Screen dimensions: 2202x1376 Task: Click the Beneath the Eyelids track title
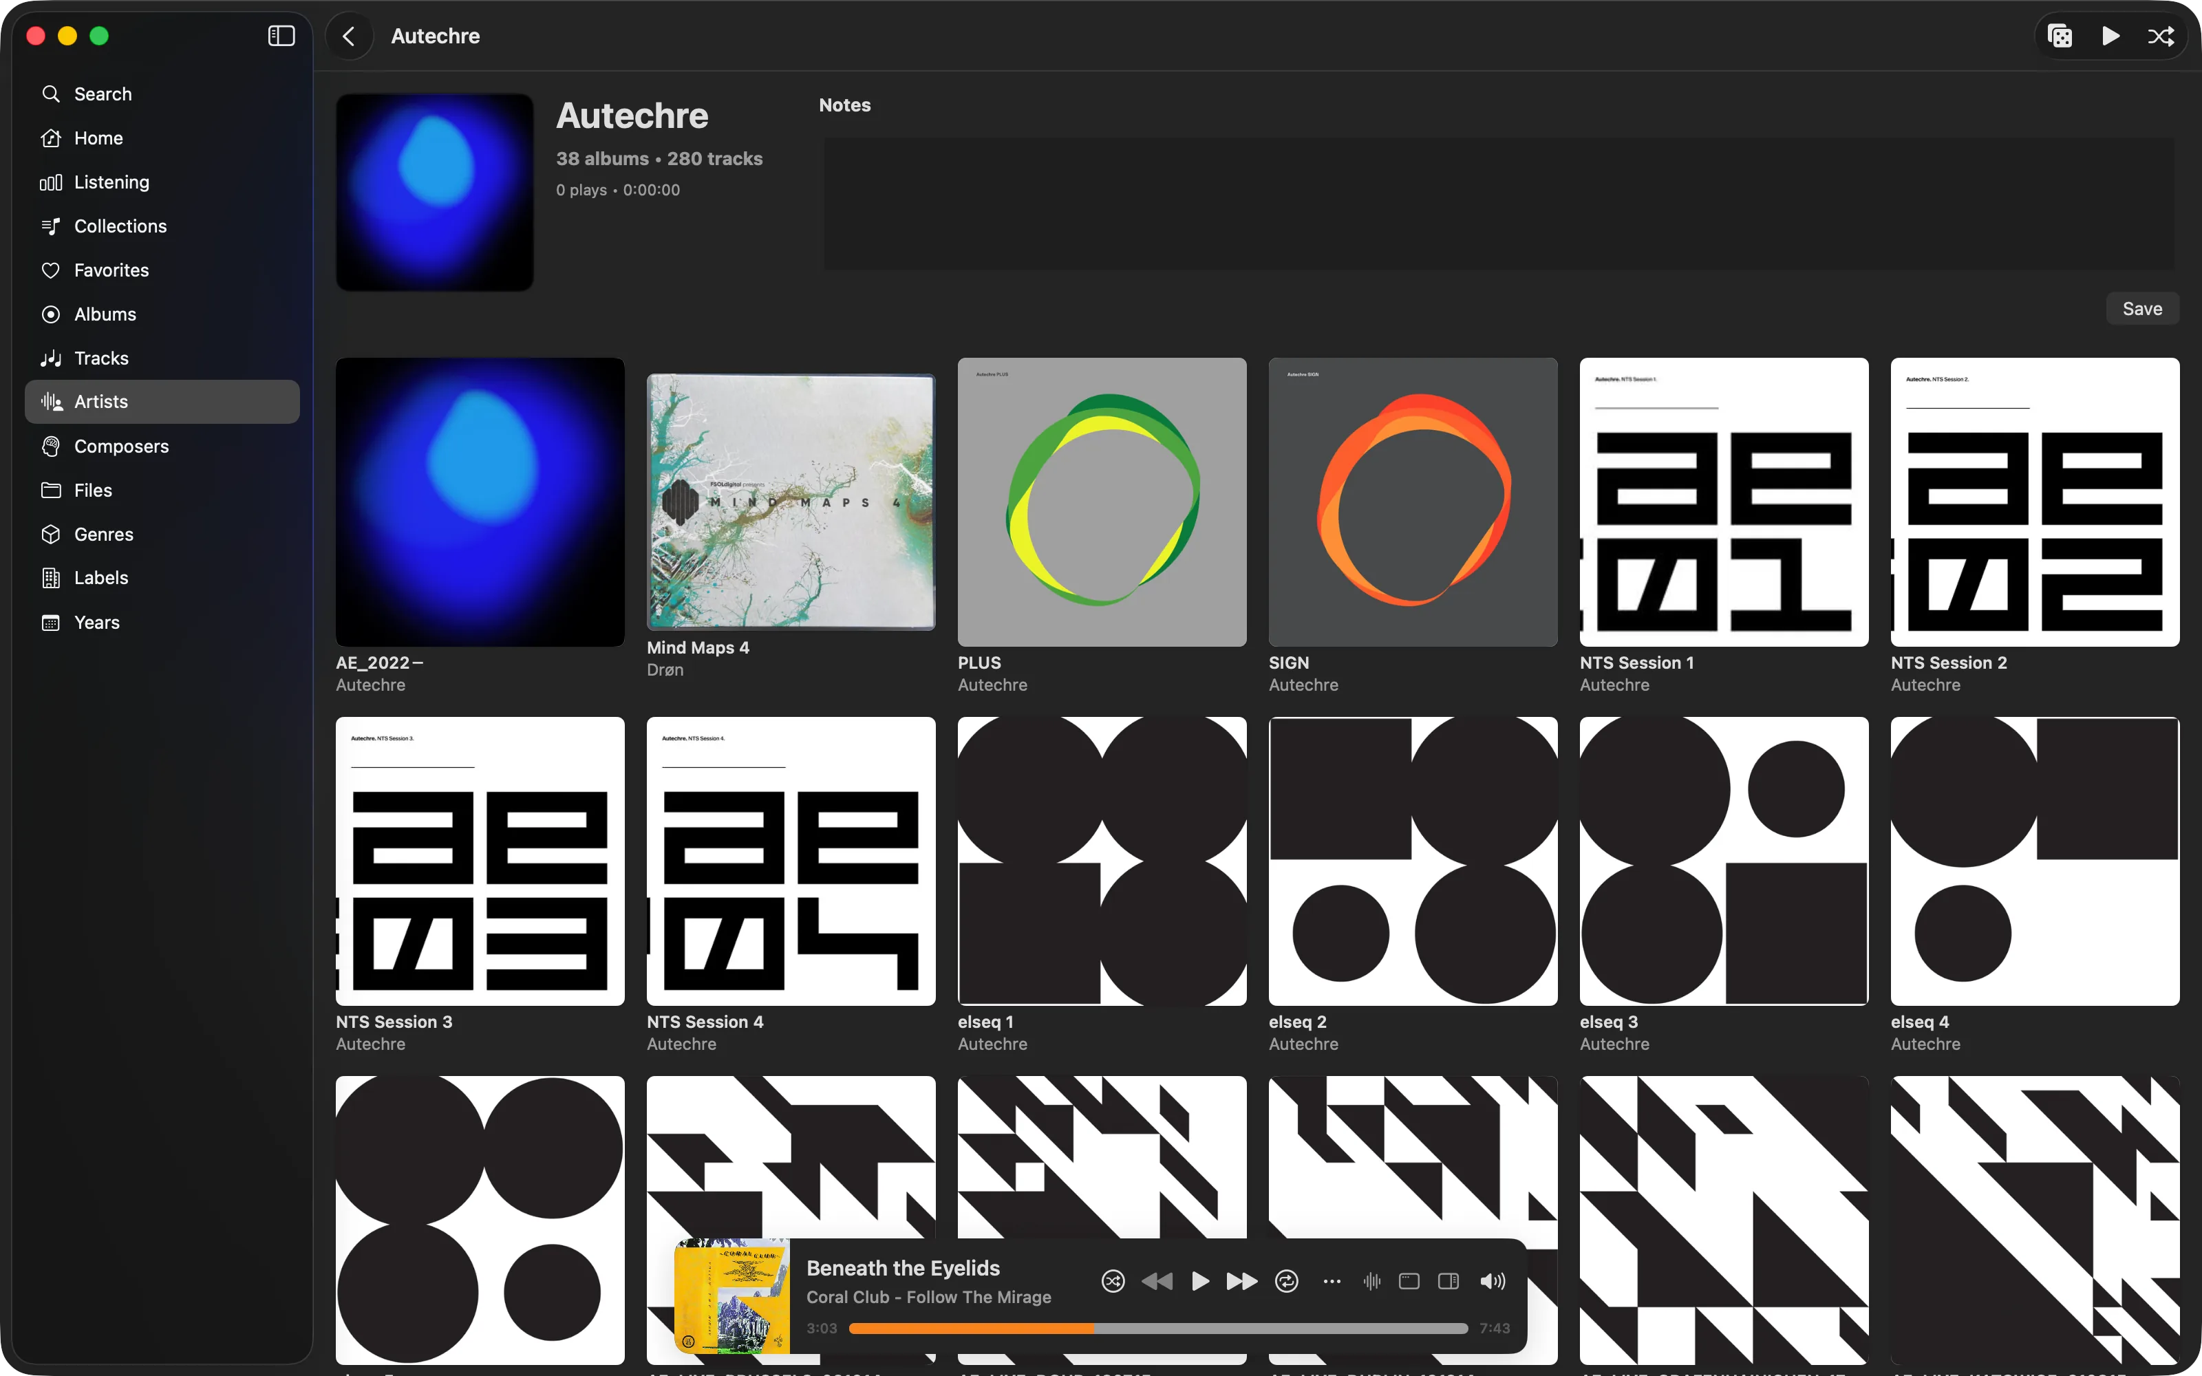pyautogui.click(x=903, y=1268)
